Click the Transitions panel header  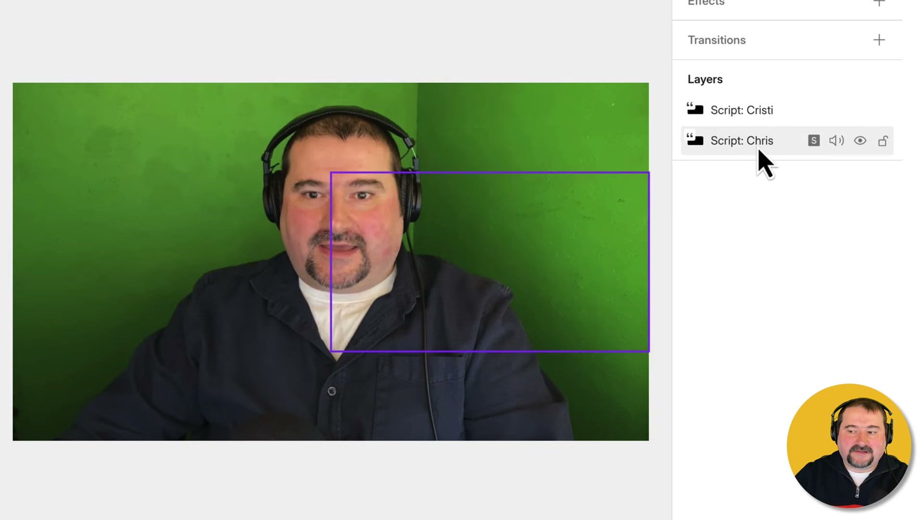pos(717,40)
